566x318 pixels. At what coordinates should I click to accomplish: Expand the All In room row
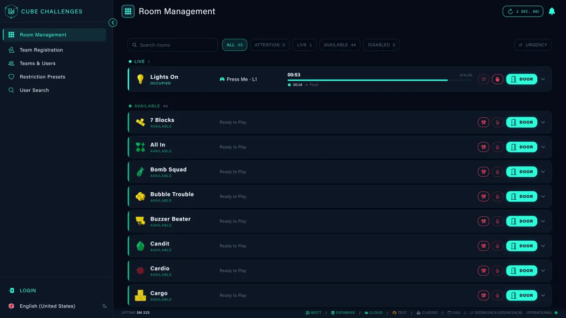point(543,147)
